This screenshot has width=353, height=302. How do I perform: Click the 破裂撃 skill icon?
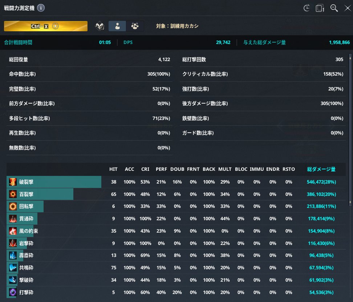point(13,182)
